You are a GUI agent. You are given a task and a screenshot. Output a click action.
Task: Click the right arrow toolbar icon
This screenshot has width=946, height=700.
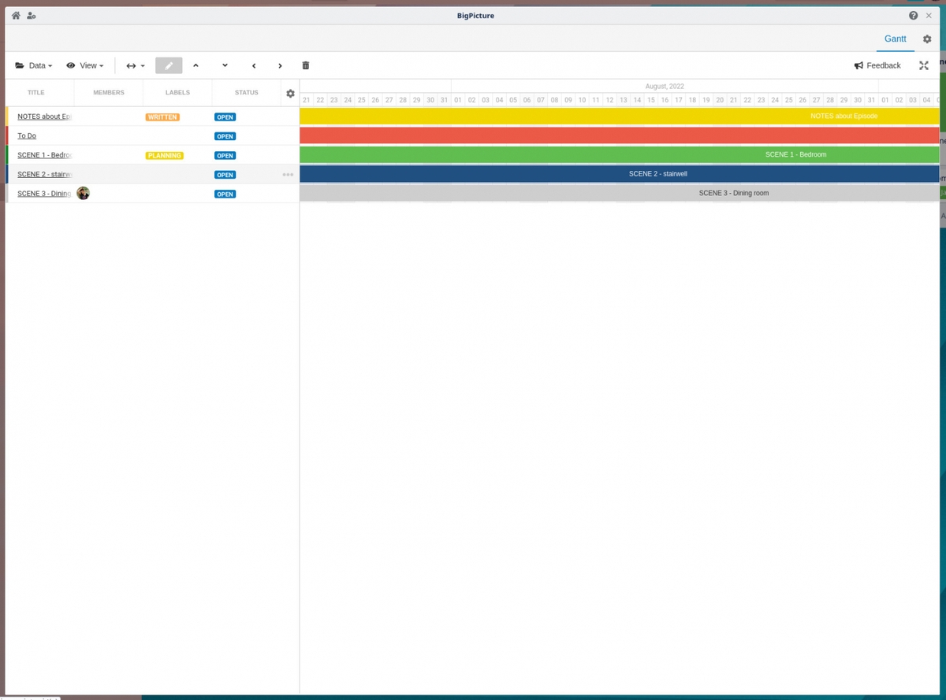pyautogui.click(x=280, y=65)
